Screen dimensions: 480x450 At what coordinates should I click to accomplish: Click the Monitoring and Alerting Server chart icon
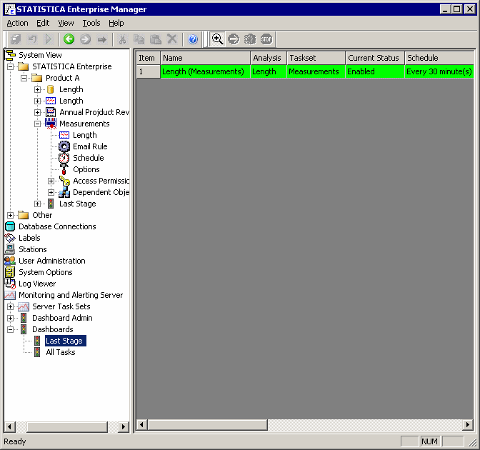pyautogui.click(x=10, y=295)
